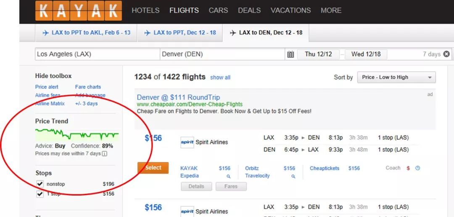
Task: Open the calendar icon beside departure date
Action: tap(290, 54)
